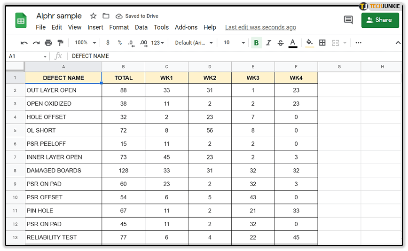This screenshot has width=408, height=251.
Task: Open the fill color picker
Action: click(x=309, y=43)
